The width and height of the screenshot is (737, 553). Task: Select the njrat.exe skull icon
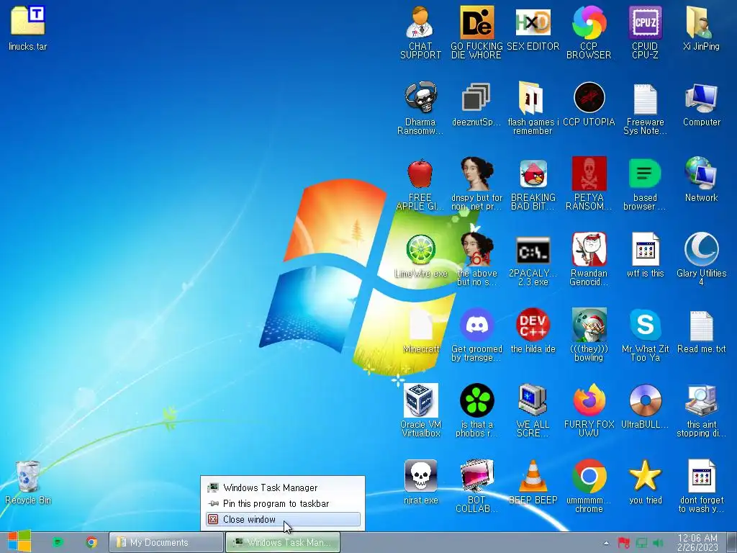pos(420,476)
